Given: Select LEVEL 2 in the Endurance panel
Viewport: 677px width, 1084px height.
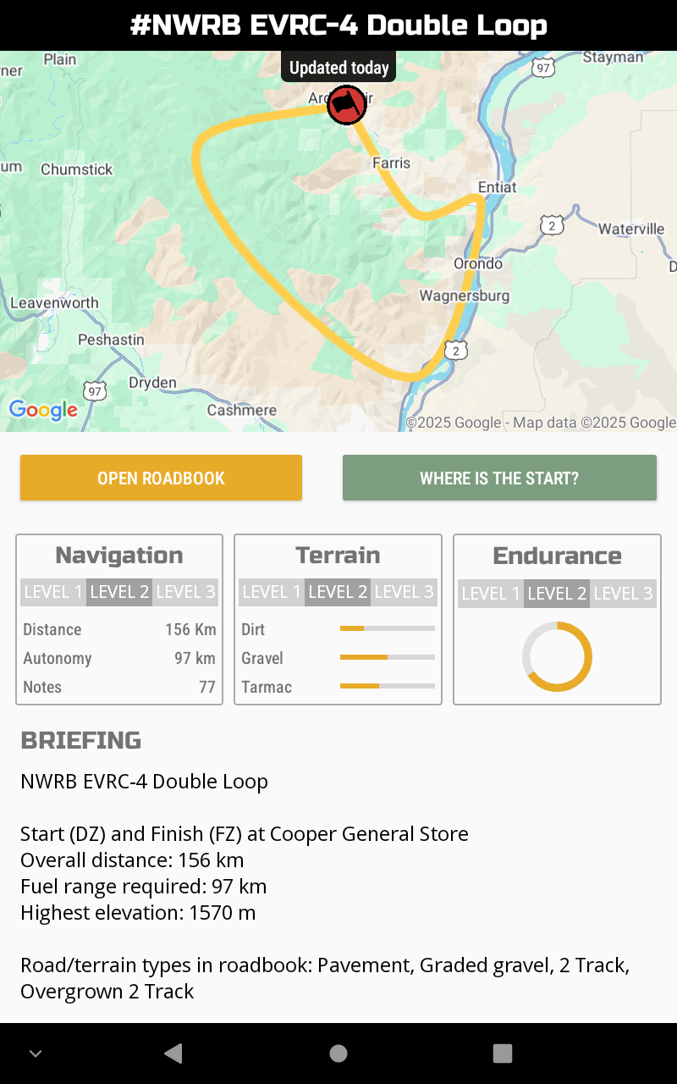Looking at the screenshot, I should [x=557, y=594].
